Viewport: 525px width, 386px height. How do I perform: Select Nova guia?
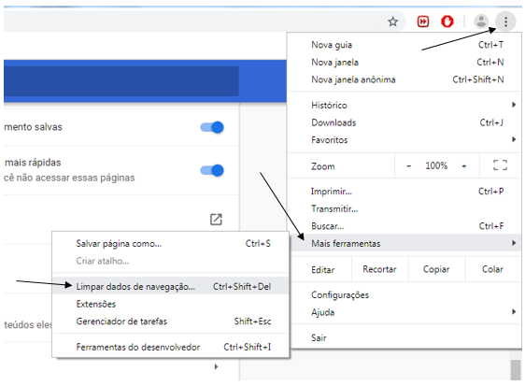405,45
